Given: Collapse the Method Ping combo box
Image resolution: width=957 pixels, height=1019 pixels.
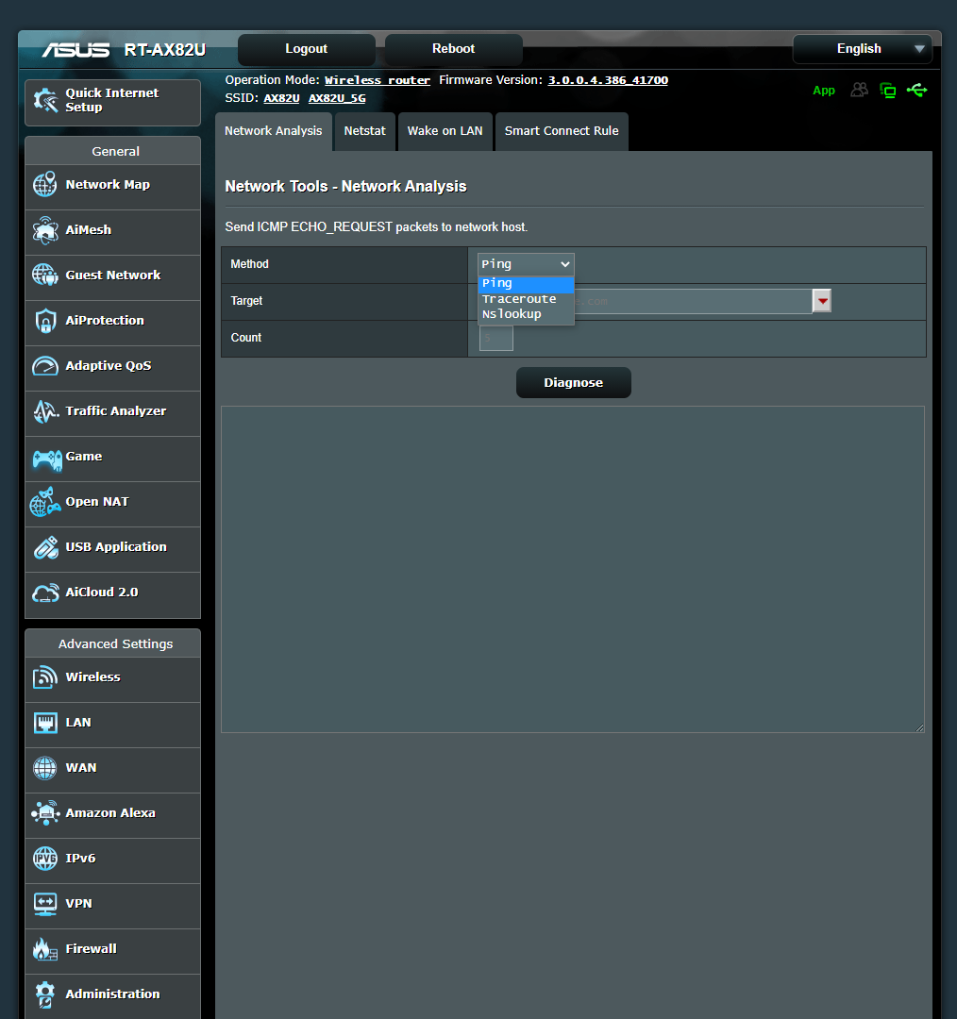Looking at the screenshot, I should [x=526, y=264].
